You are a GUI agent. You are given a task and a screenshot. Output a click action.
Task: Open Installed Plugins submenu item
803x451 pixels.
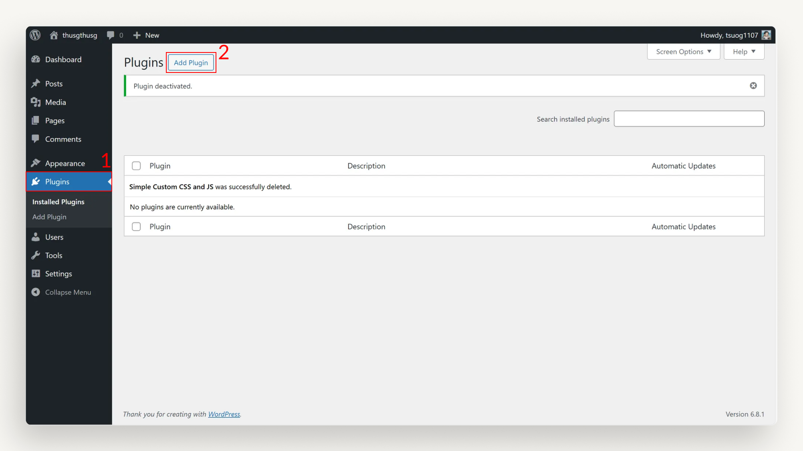pos(58,201)
